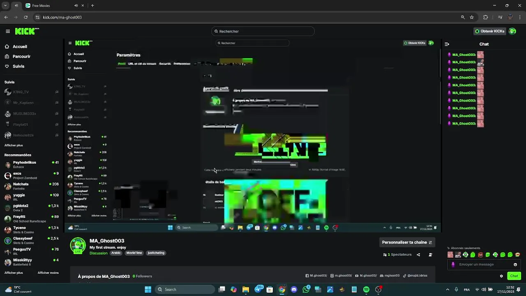This screenshot has width=526, height=296.
Task: Open followed channel Nahoule82k
Action: tap(31, 135)
